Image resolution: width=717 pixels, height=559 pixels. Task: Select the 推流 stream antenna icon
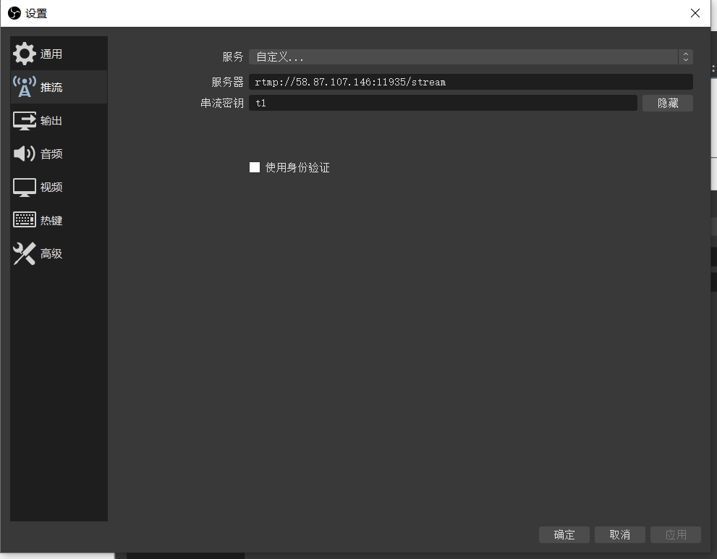(x=24, y=87)
